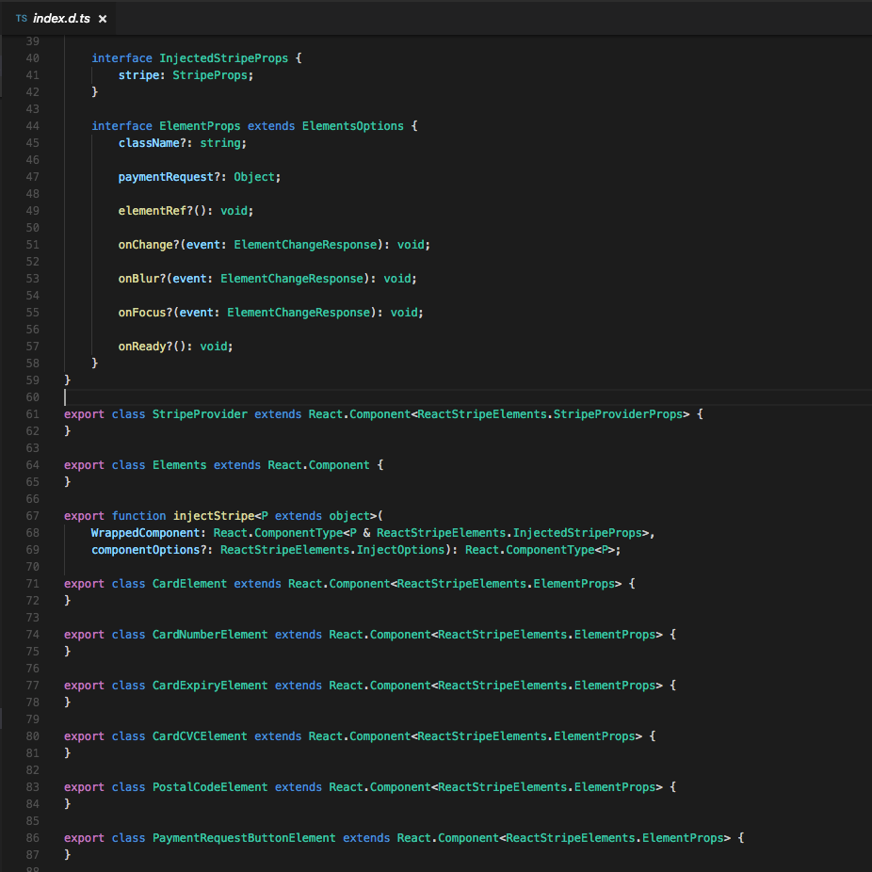Select the StripeProvider class name
This screenshot has width=872, height=872.
[x=198, y=413]
